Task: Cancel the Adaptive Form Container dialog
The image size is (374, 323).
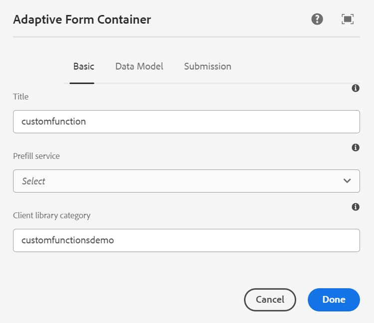Action: 270,300
